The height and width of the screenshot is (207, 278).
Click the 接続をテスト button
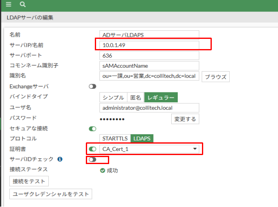pos(29,181)
